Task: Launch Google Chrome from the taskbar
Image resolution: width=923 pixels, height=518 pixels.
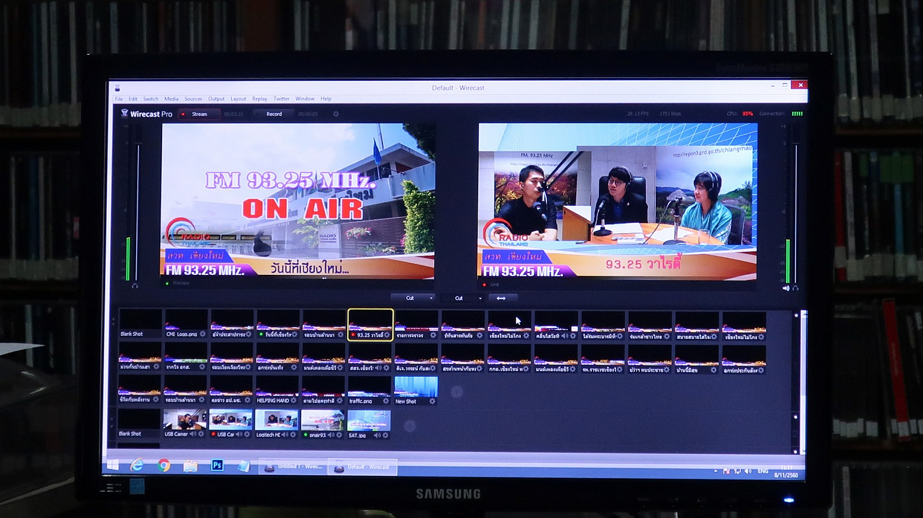Action: click(x=164, y=466)
